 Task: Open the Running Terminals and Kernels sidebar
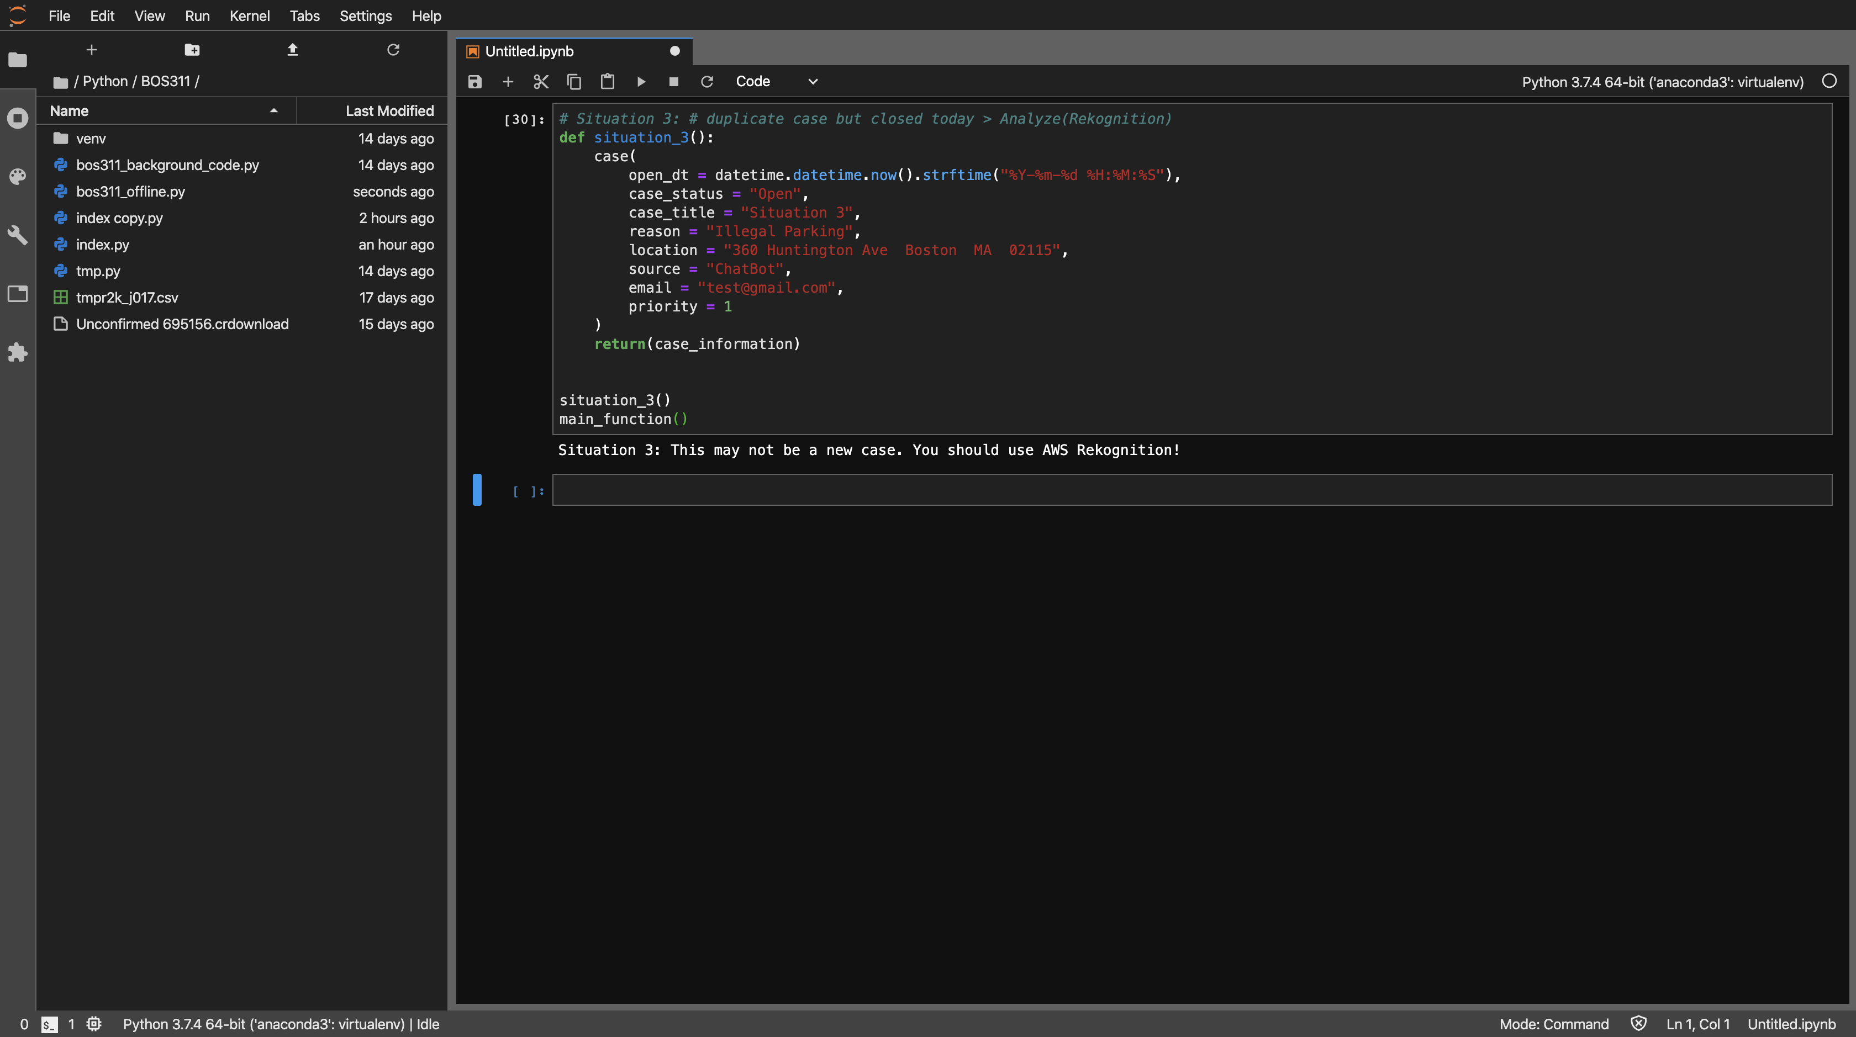(x=17, y=118)
